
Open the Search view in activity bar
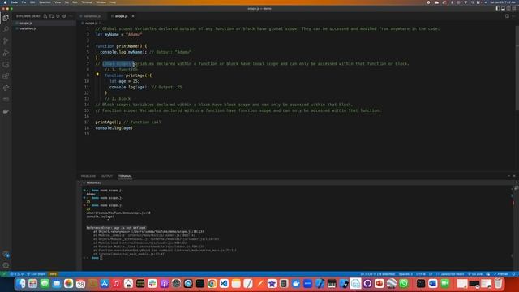(6, 29)
